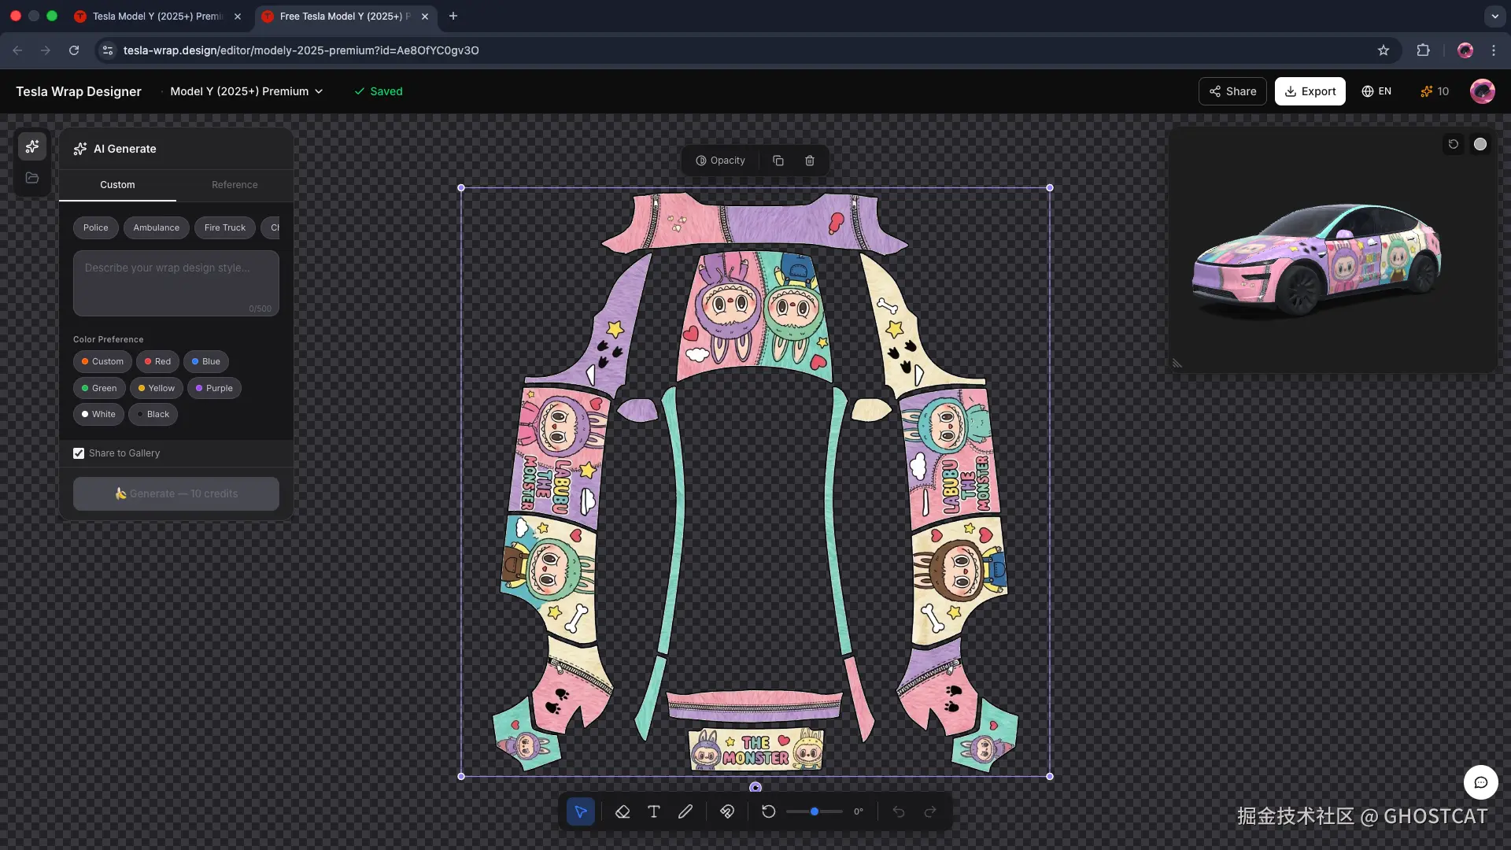Switch to the Custom tab
The width and height of the screenshot is (1511, 850).
pyautogui.click(x=117, y=185)
